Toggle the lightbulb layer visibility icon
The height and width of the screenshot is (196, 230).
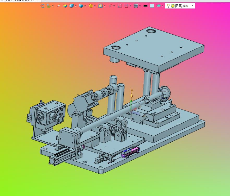[168, 6]
